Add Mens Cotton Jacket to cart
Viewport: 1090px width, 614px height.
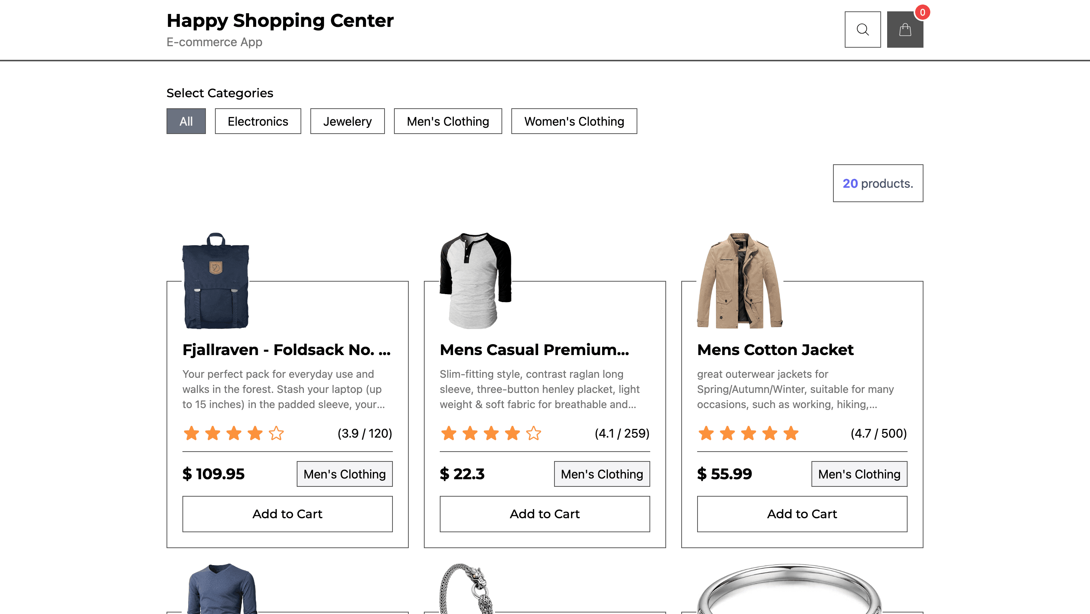802,514
